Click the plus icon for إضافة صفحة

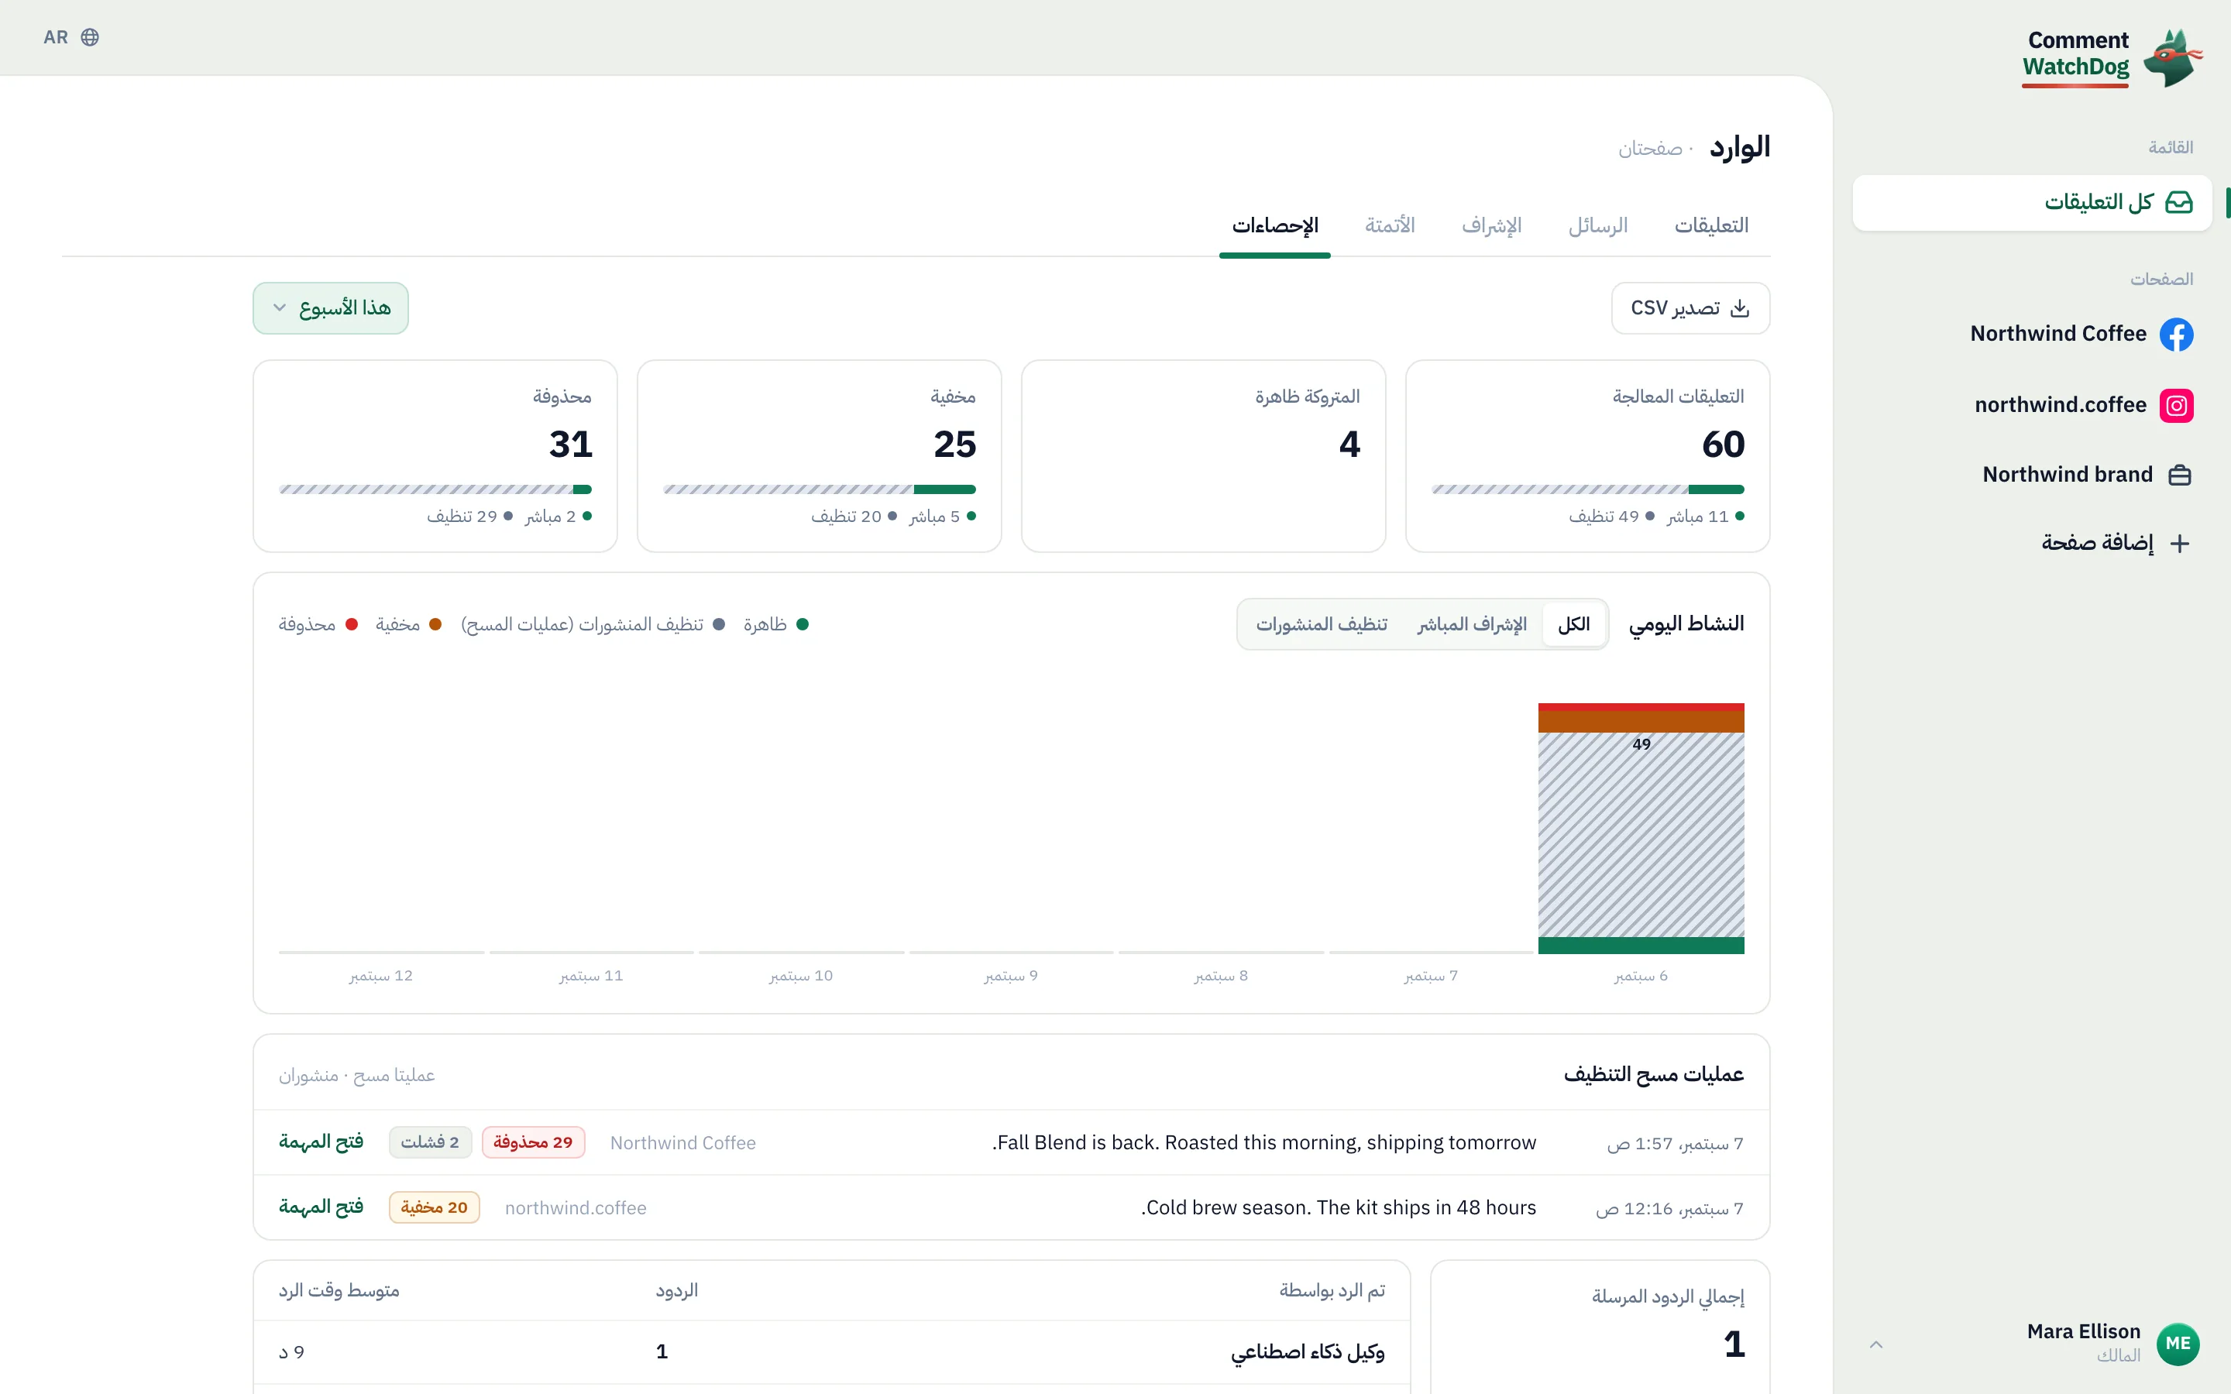2179,543
